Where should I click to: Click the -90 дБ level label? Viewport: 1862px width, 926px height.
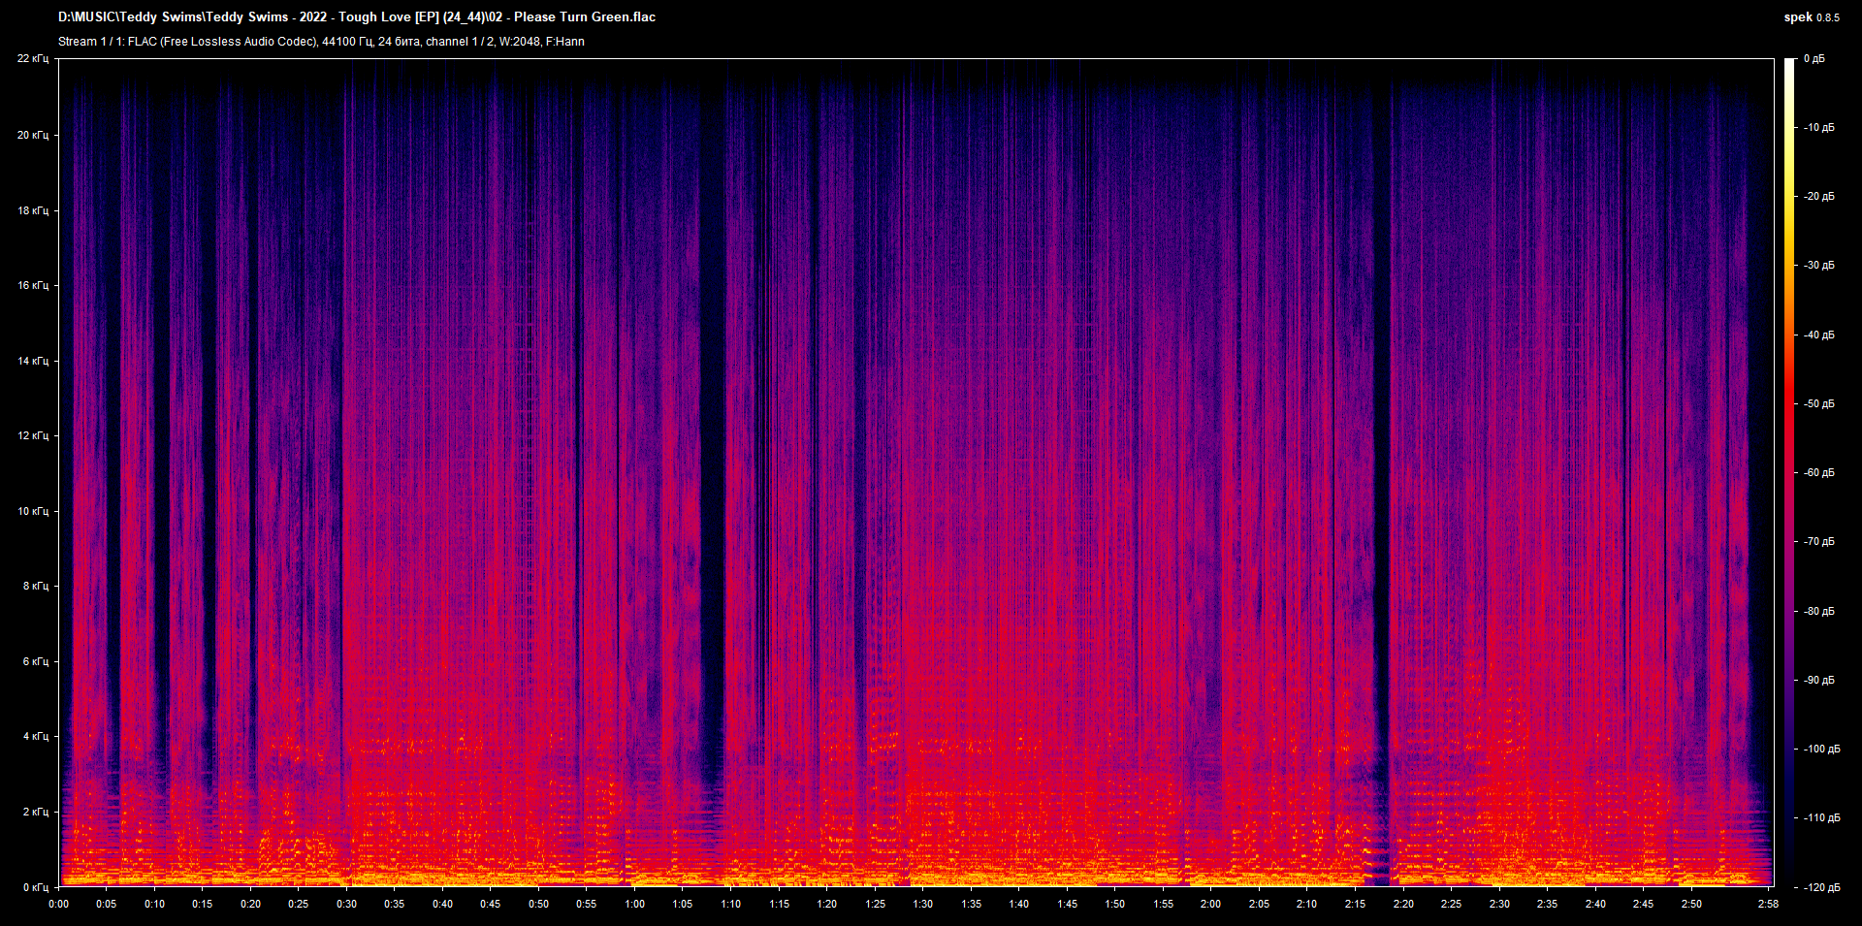(1819, 680)
